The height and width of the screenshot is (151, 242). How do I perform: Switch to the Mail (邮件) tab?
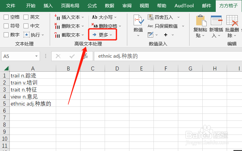207,6
